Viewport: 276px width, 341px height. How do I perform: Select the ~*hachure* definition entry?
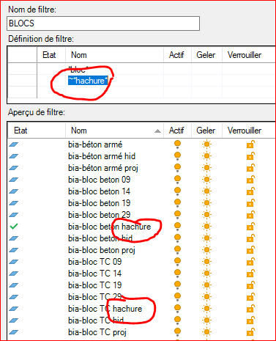[x=88, y=81]
